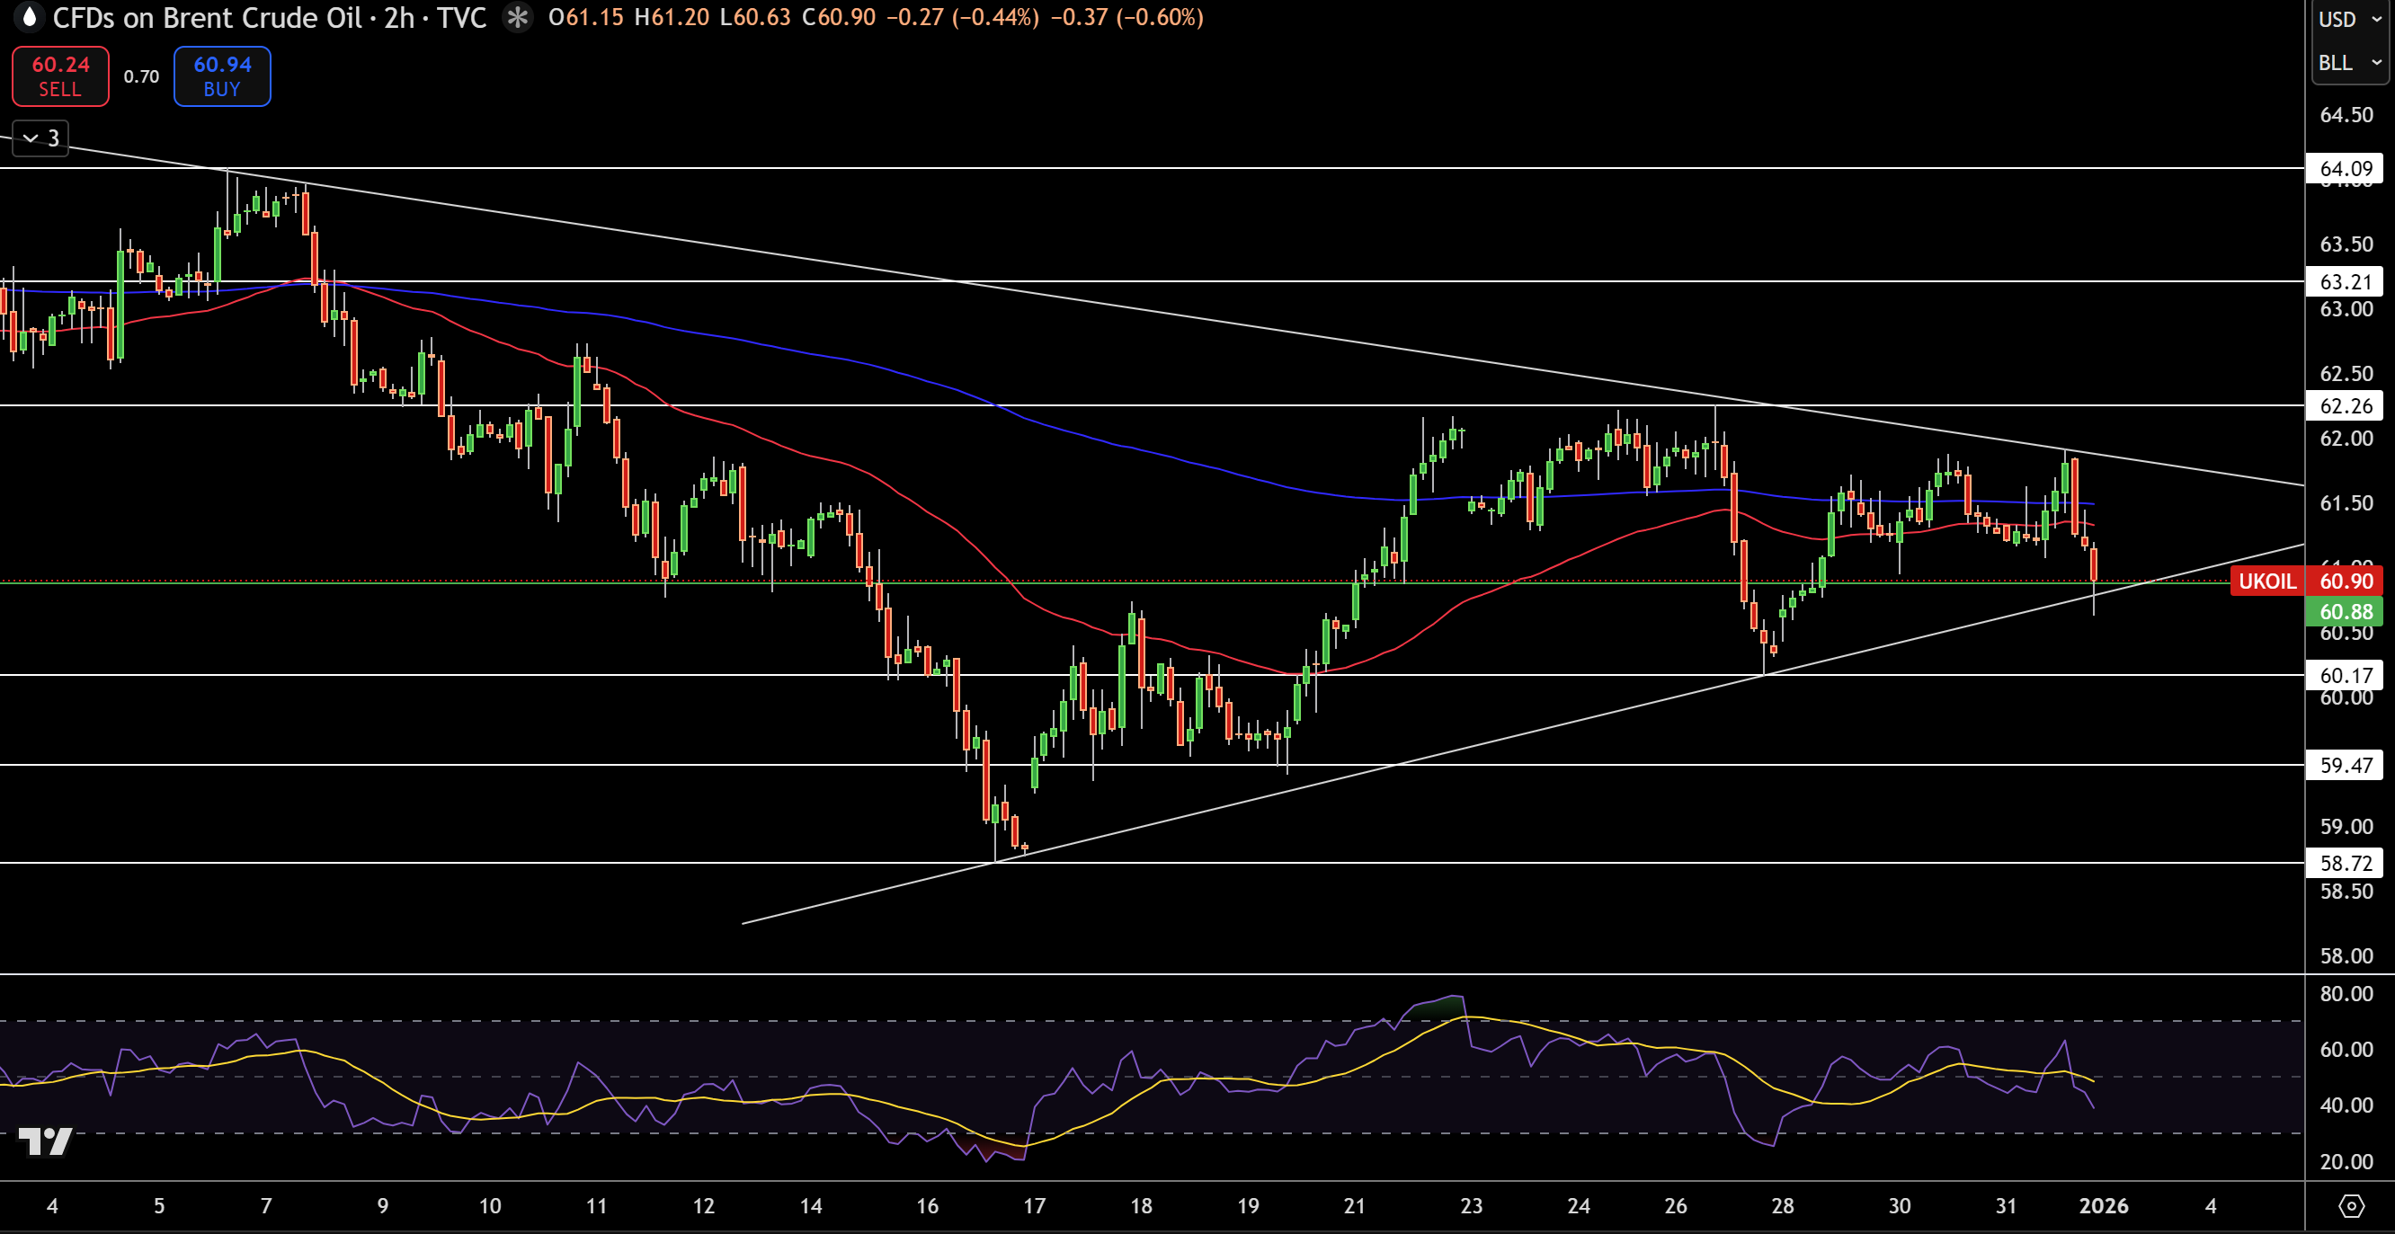Click the C60.90 close value in header
The image size is (2395, 1234).
click(x=839, y=18)
